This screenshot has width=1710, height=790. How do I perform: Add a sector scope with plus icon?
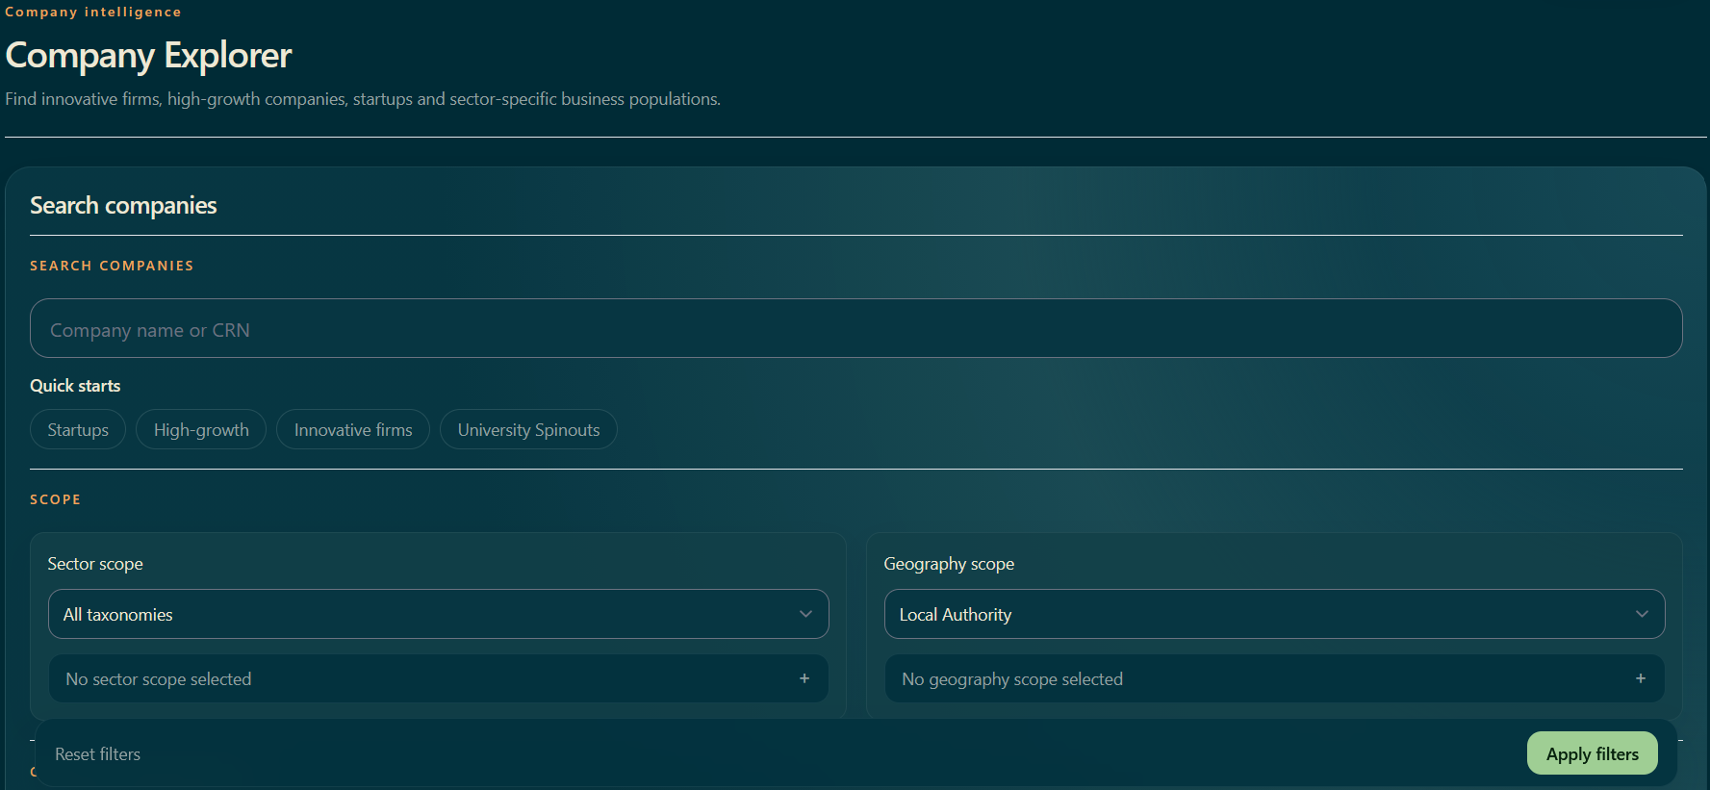tap(804, 678)
